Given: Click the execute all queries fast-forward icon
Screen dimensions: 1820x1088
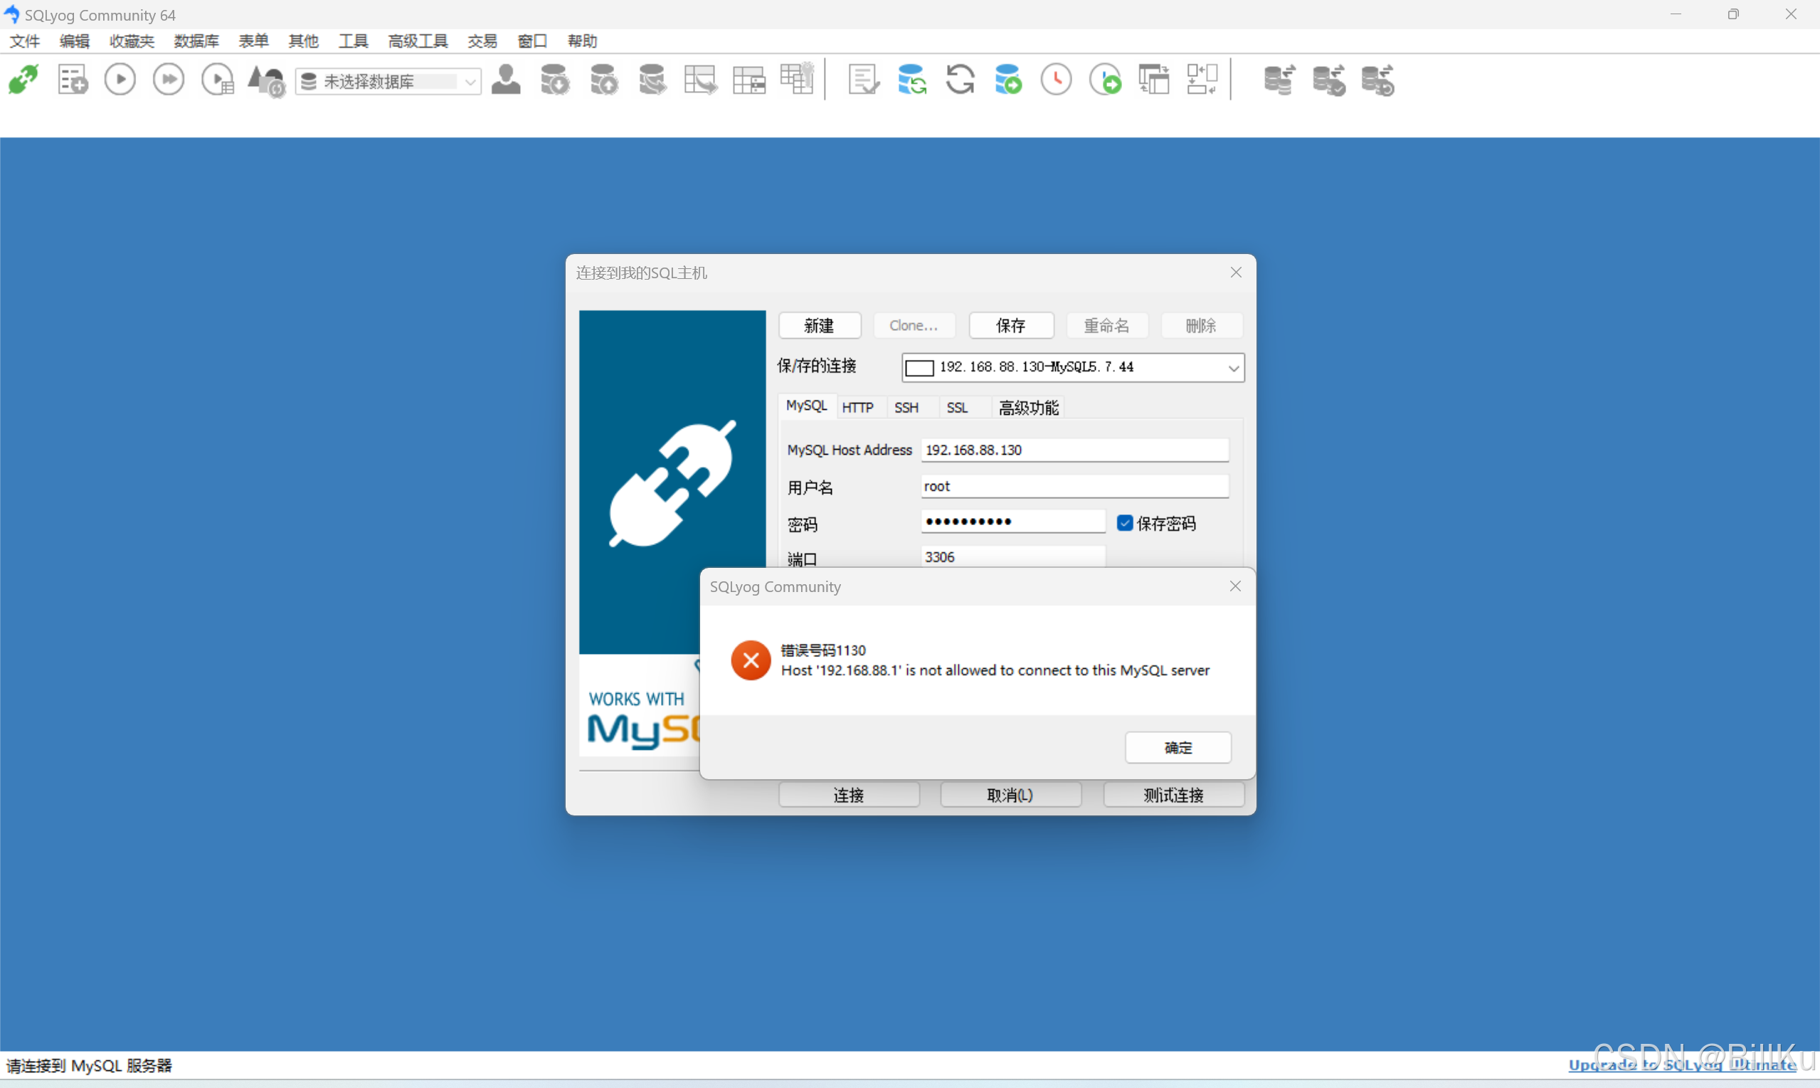Looking at the screenshot, I should 169,80.
